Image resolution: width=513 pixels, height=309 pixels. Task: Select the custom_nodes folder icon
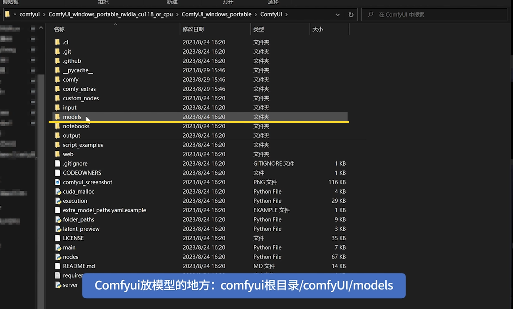tap(57, 98)
